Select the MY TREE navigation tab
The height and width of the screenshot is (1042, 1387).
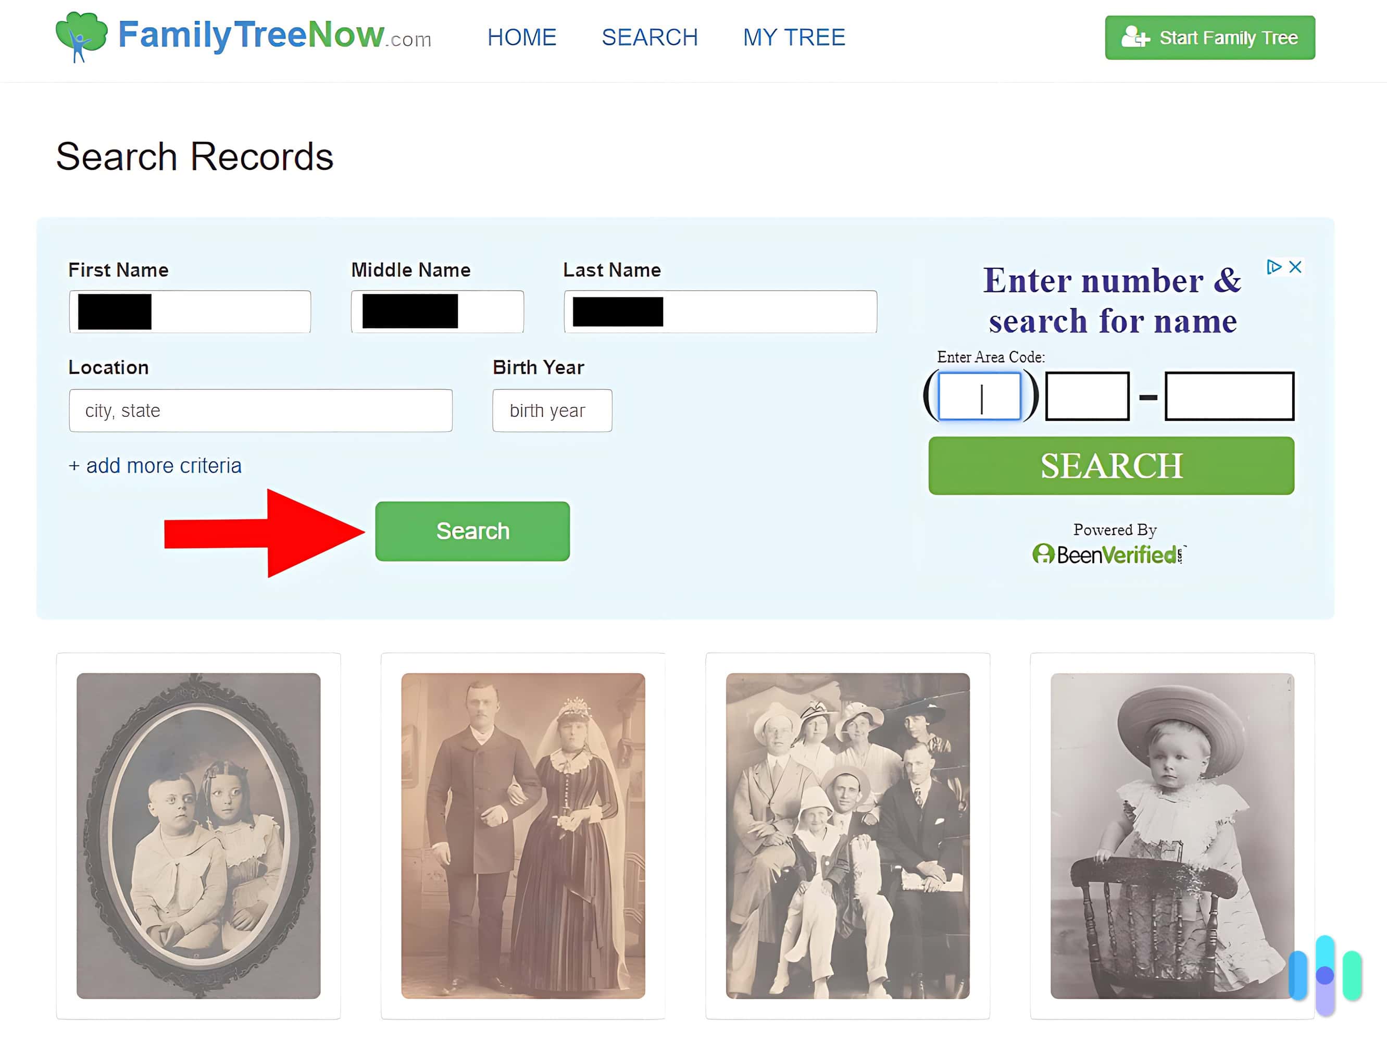pyautogui.click(x=794, y=37)
